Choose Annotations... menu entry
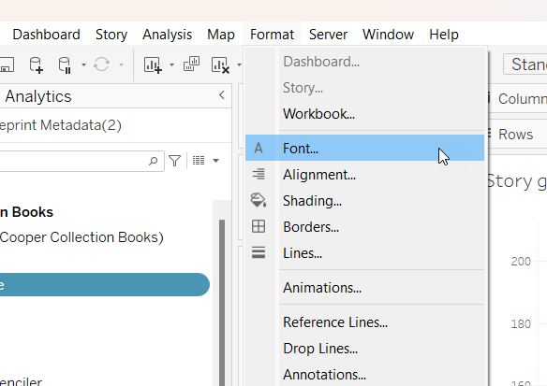The height and width of the screenshot is (386, 547). coord(364,375)
